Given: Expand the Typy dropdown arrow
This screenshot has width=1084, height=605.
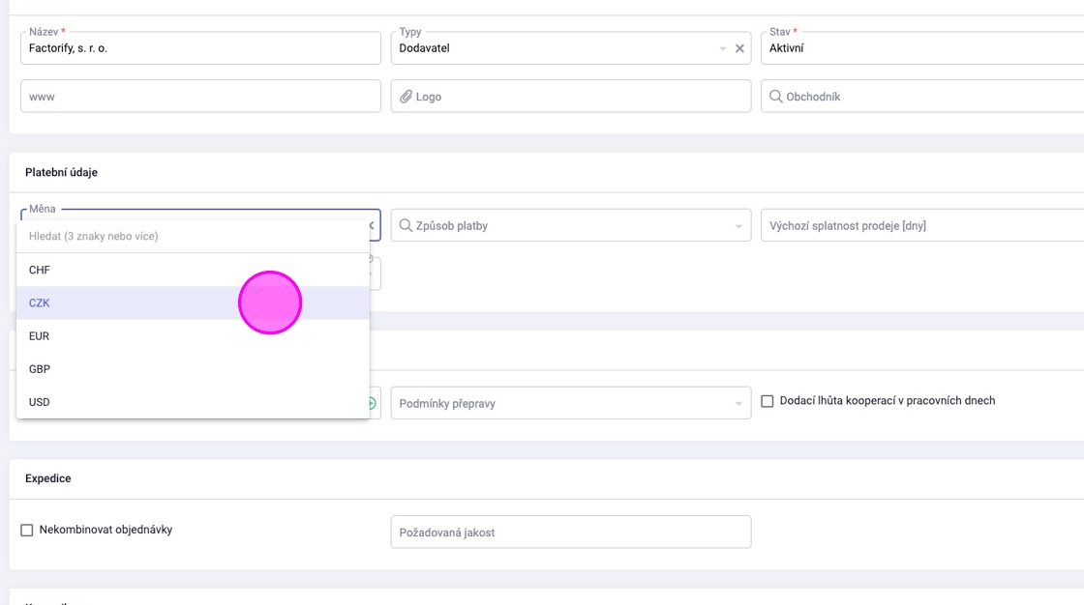Looking at the screenshot, I should pos(722,48).
